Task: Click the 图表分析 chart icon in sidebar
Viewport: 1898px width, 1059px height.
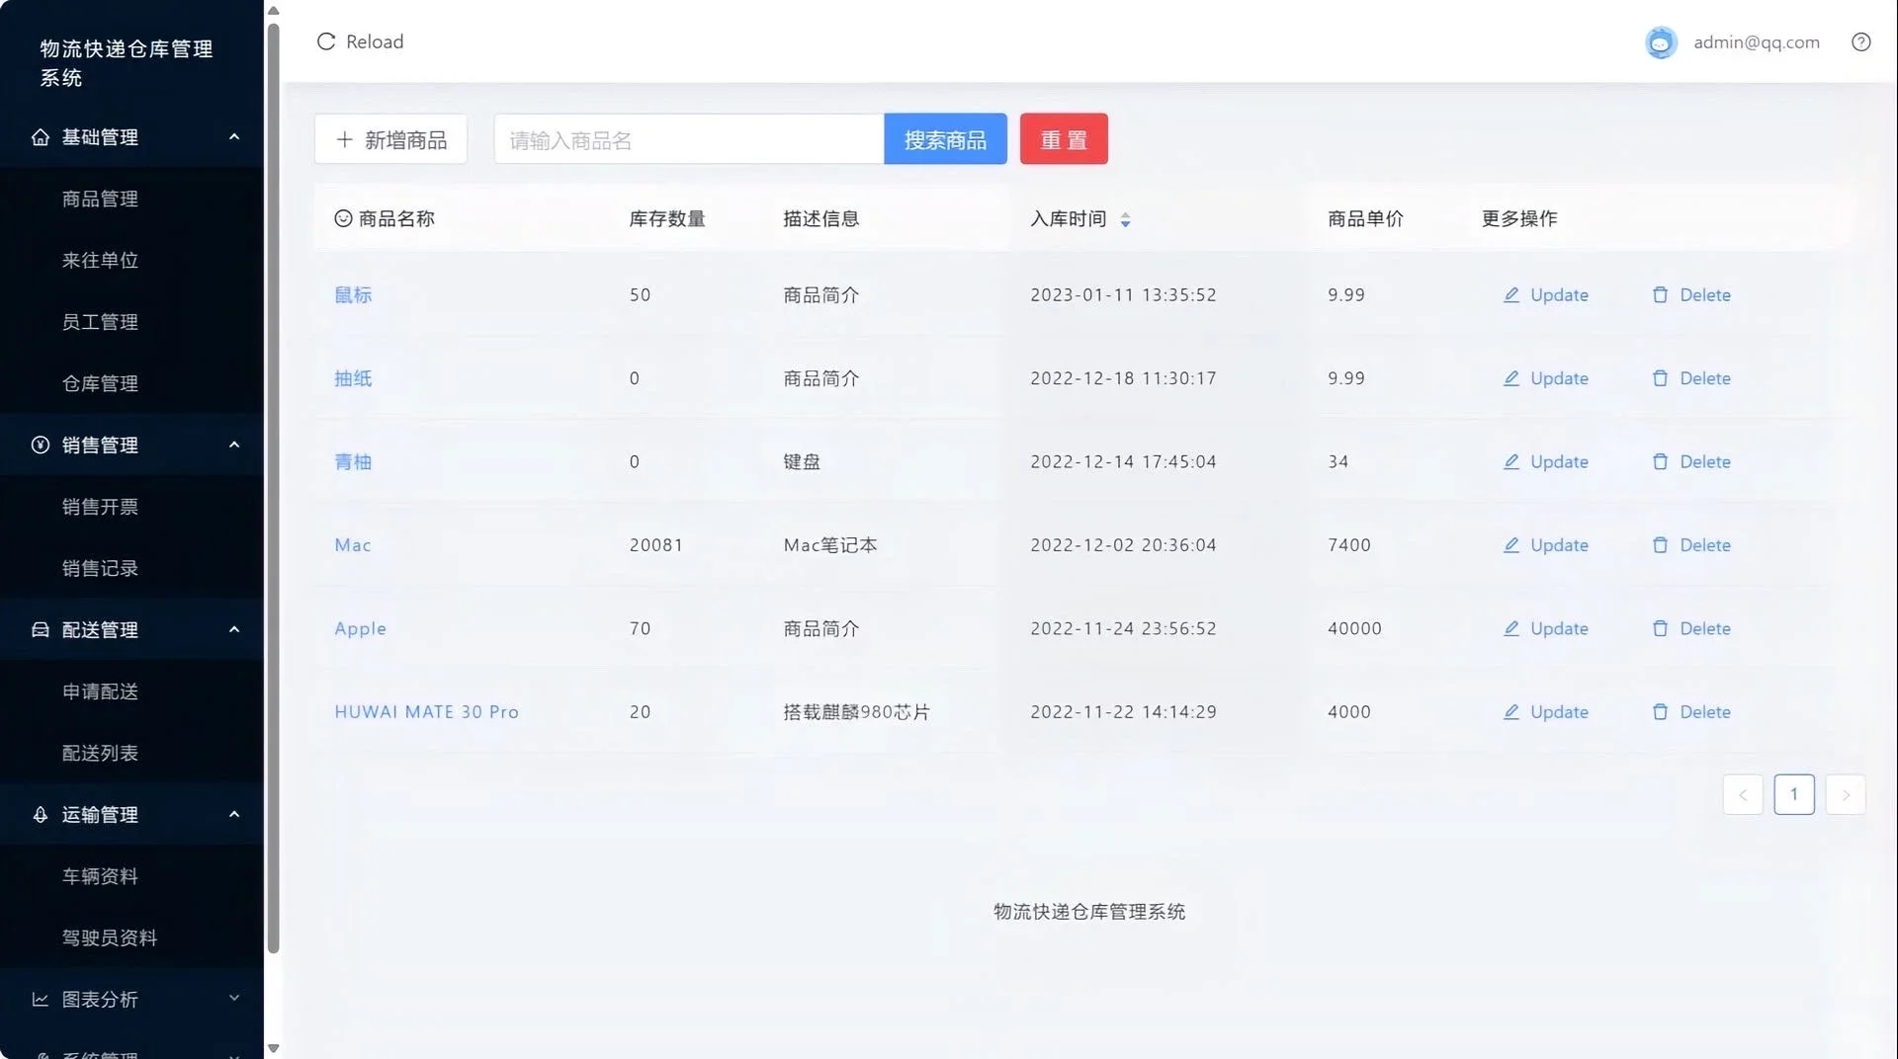Action: tap(40, 999)
